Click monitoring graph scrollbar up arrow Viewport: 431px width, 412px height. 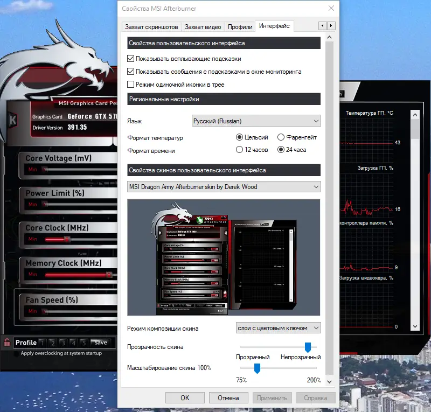(415, 115)
